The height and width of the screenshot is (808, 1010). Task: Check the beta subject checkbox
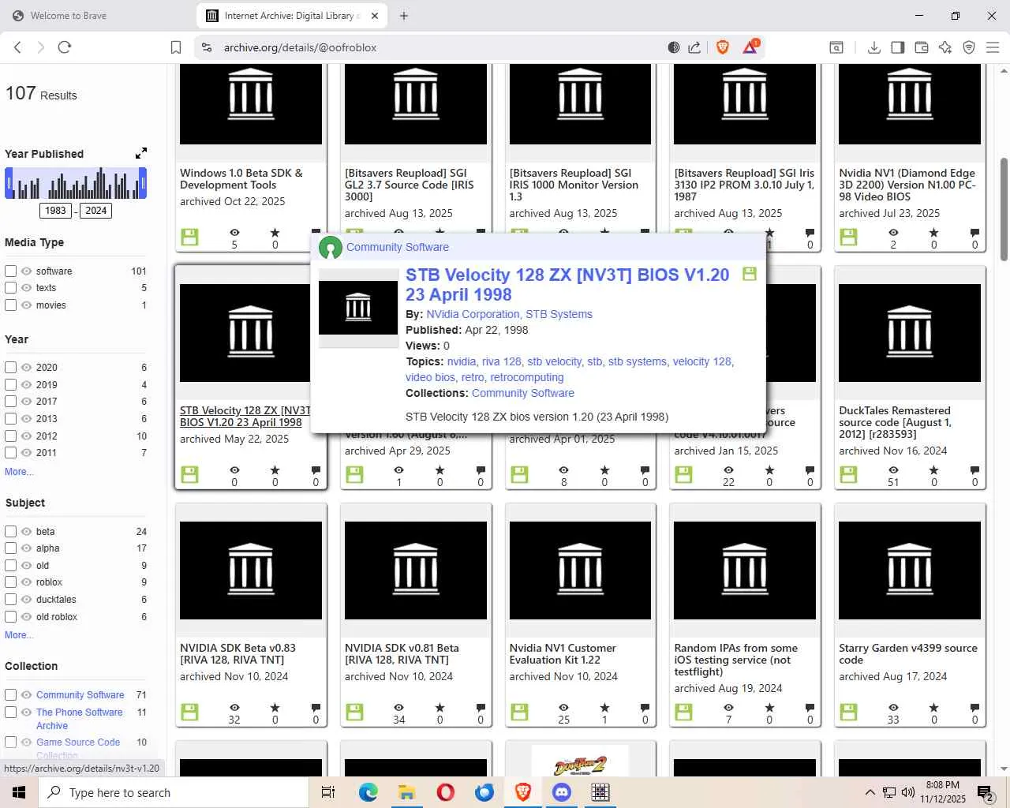pos(11,531)
